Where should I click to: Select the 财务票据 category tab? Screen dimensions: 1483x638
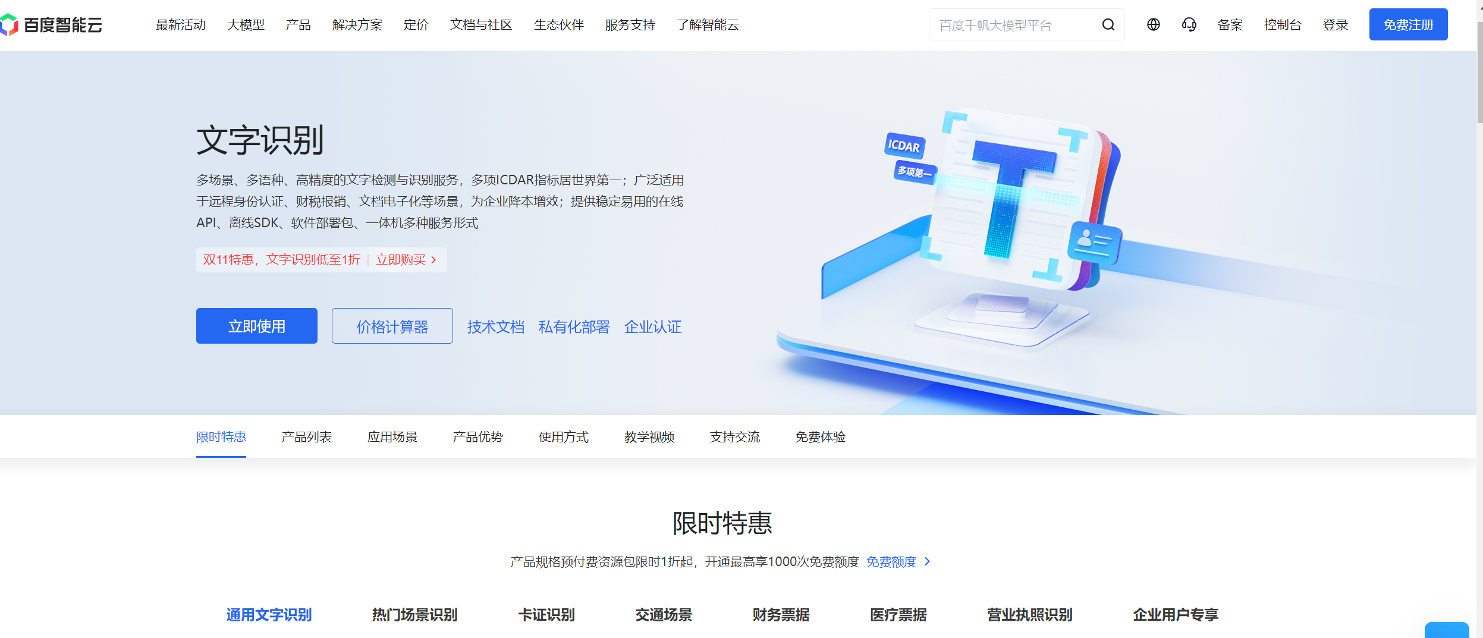point(781,615)
